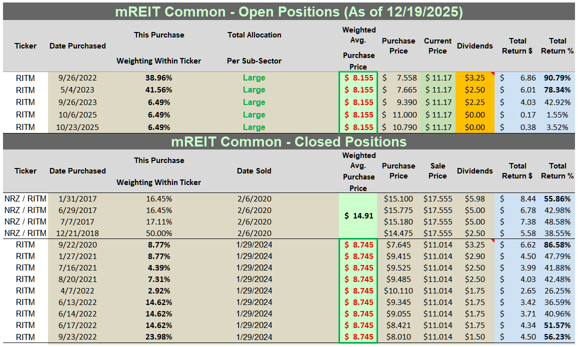Click the 'Date Sold' column header
Screen dimensions: 579x347
pyautogui.click(x=254, y=171)
